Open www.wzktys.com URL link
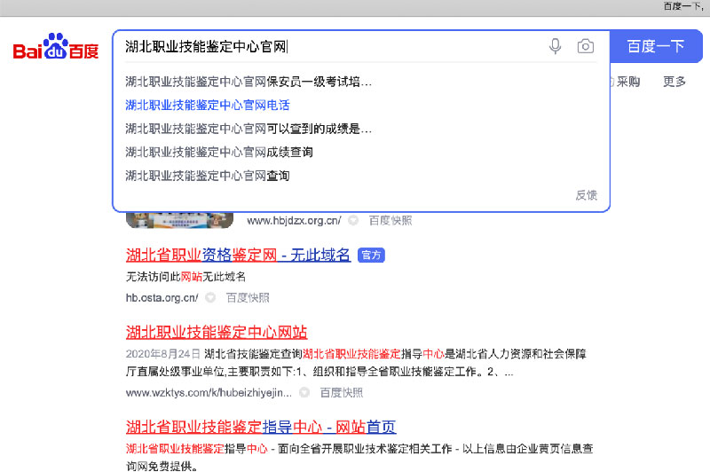 point(209,393)
